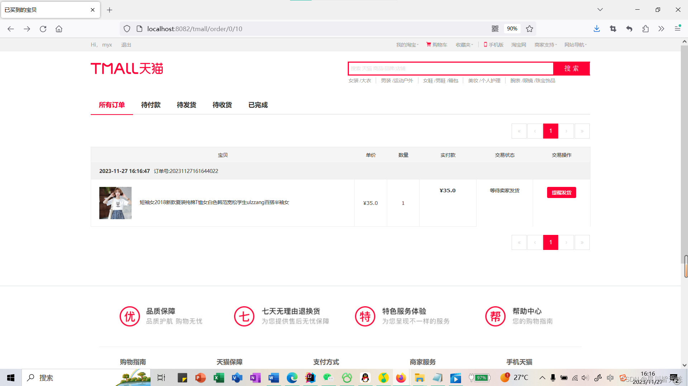Click the 七 seven-day return icon
This screenshot has width=688, height=386.
244,316
